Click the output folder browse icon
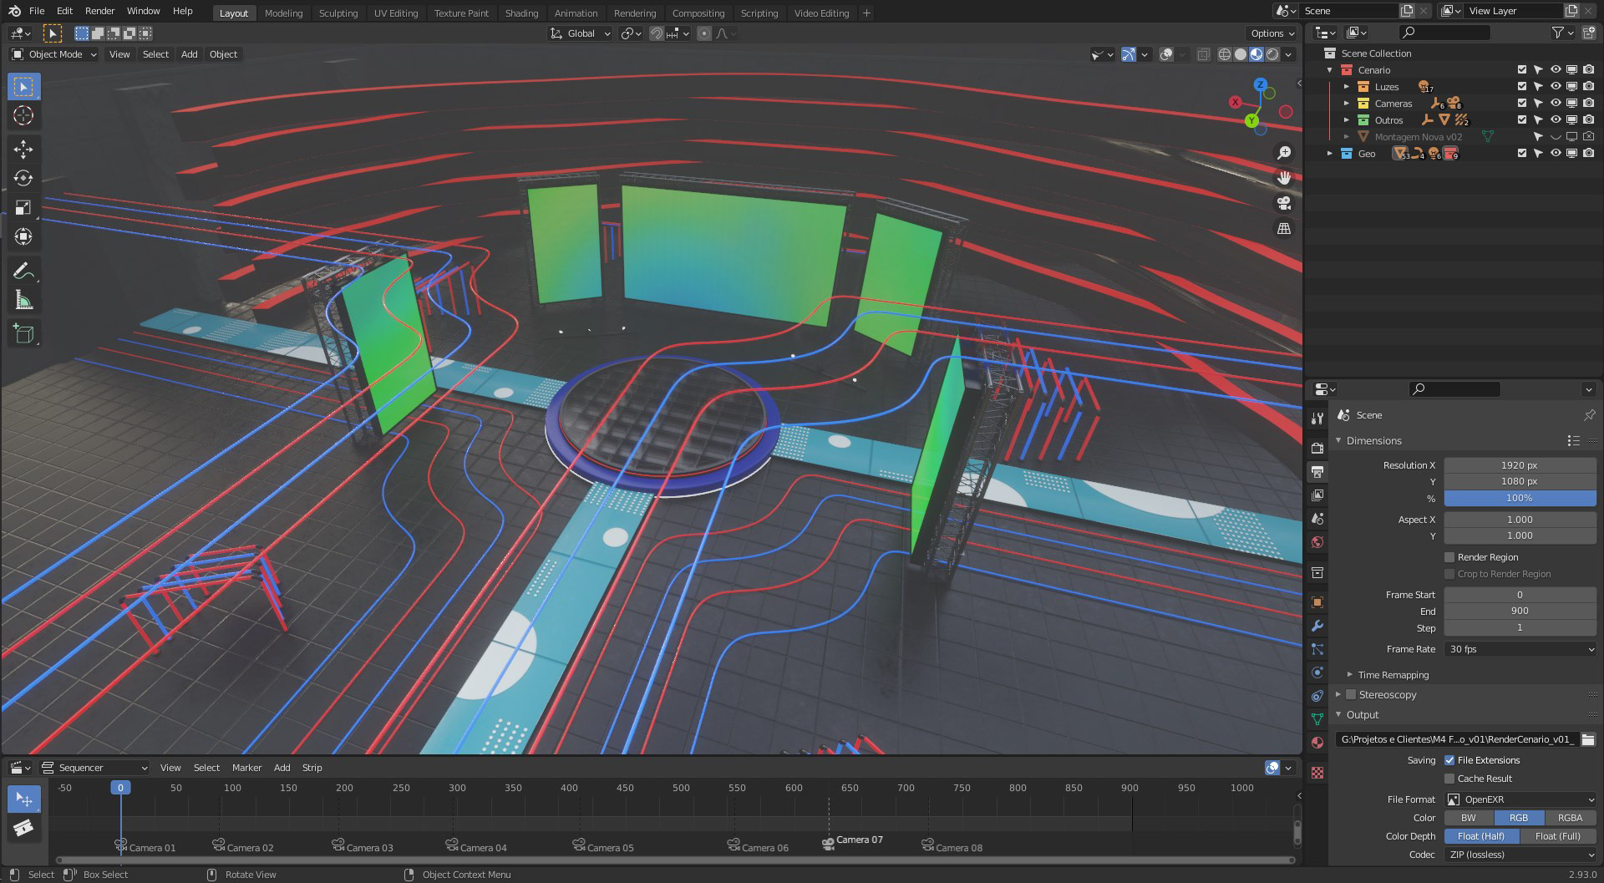1604x883 pixels. pos(1587,739)
